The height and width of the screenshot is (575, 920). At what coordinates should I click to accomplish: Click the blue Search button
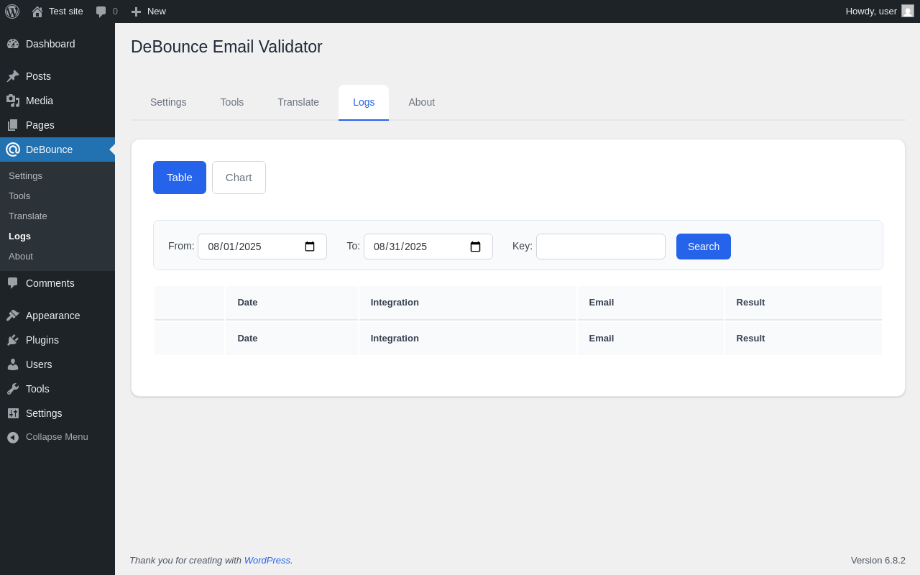(x=704, y=247)
